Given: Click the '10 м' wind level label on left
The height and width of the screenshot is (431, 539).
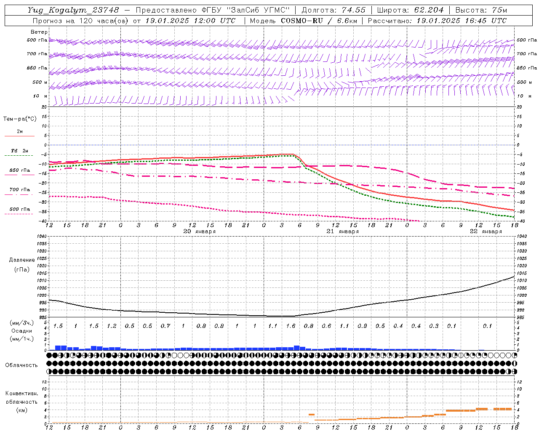Looking at the screenshot, I should pos(41,96).
